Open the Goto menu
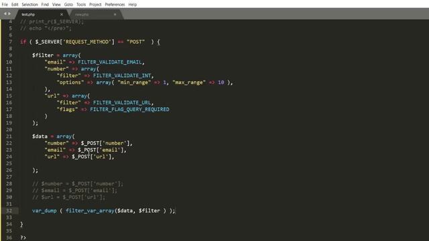Viewport: 429px width, 241px height. coord(68,5)
